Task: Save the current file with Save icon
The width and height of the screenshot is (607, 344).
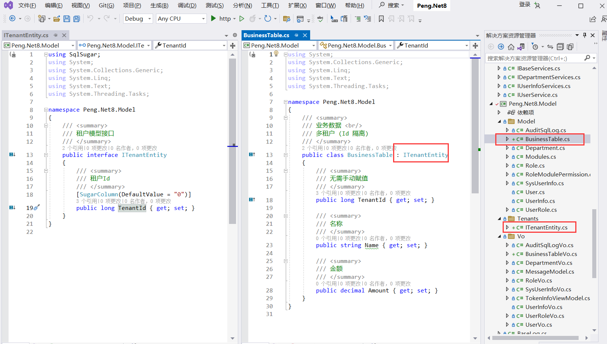Action: 67,18
